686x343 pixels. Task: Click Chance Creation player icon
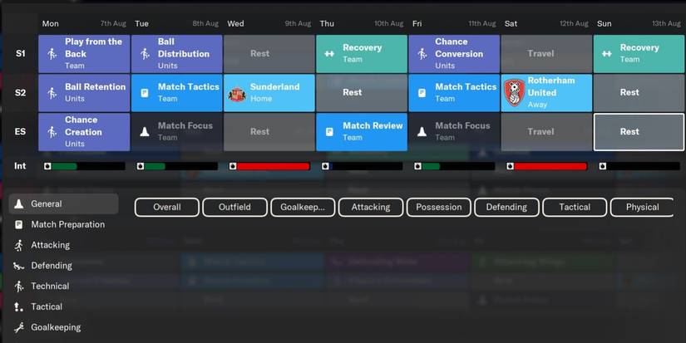(52, 132)
